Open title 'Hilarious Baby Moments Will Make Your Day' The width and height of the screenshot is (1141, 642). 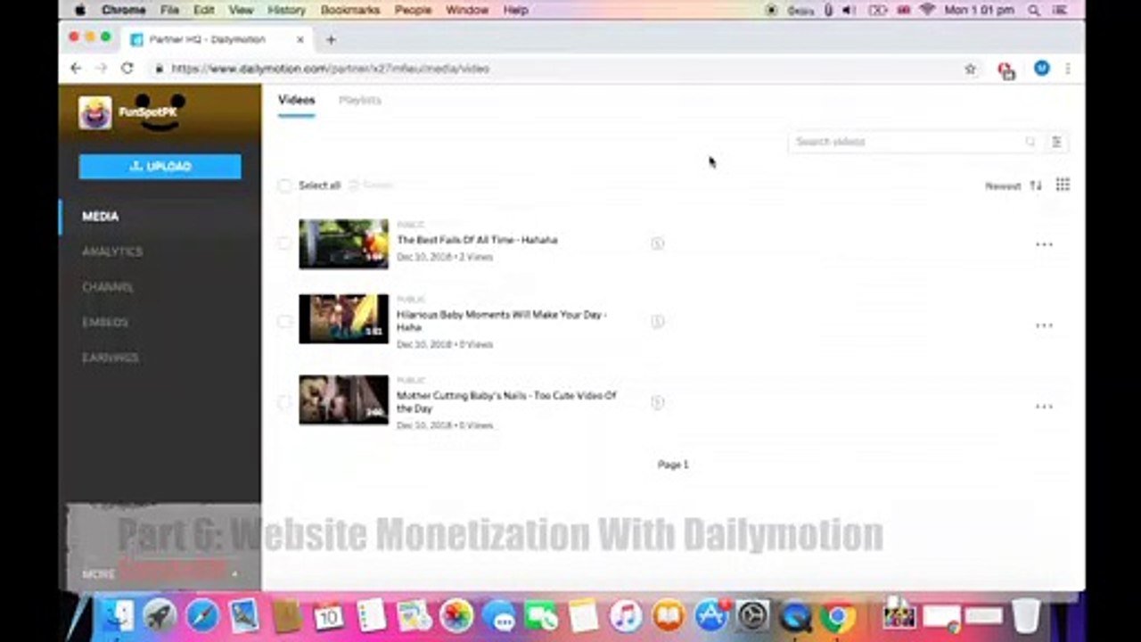point(502,321)
